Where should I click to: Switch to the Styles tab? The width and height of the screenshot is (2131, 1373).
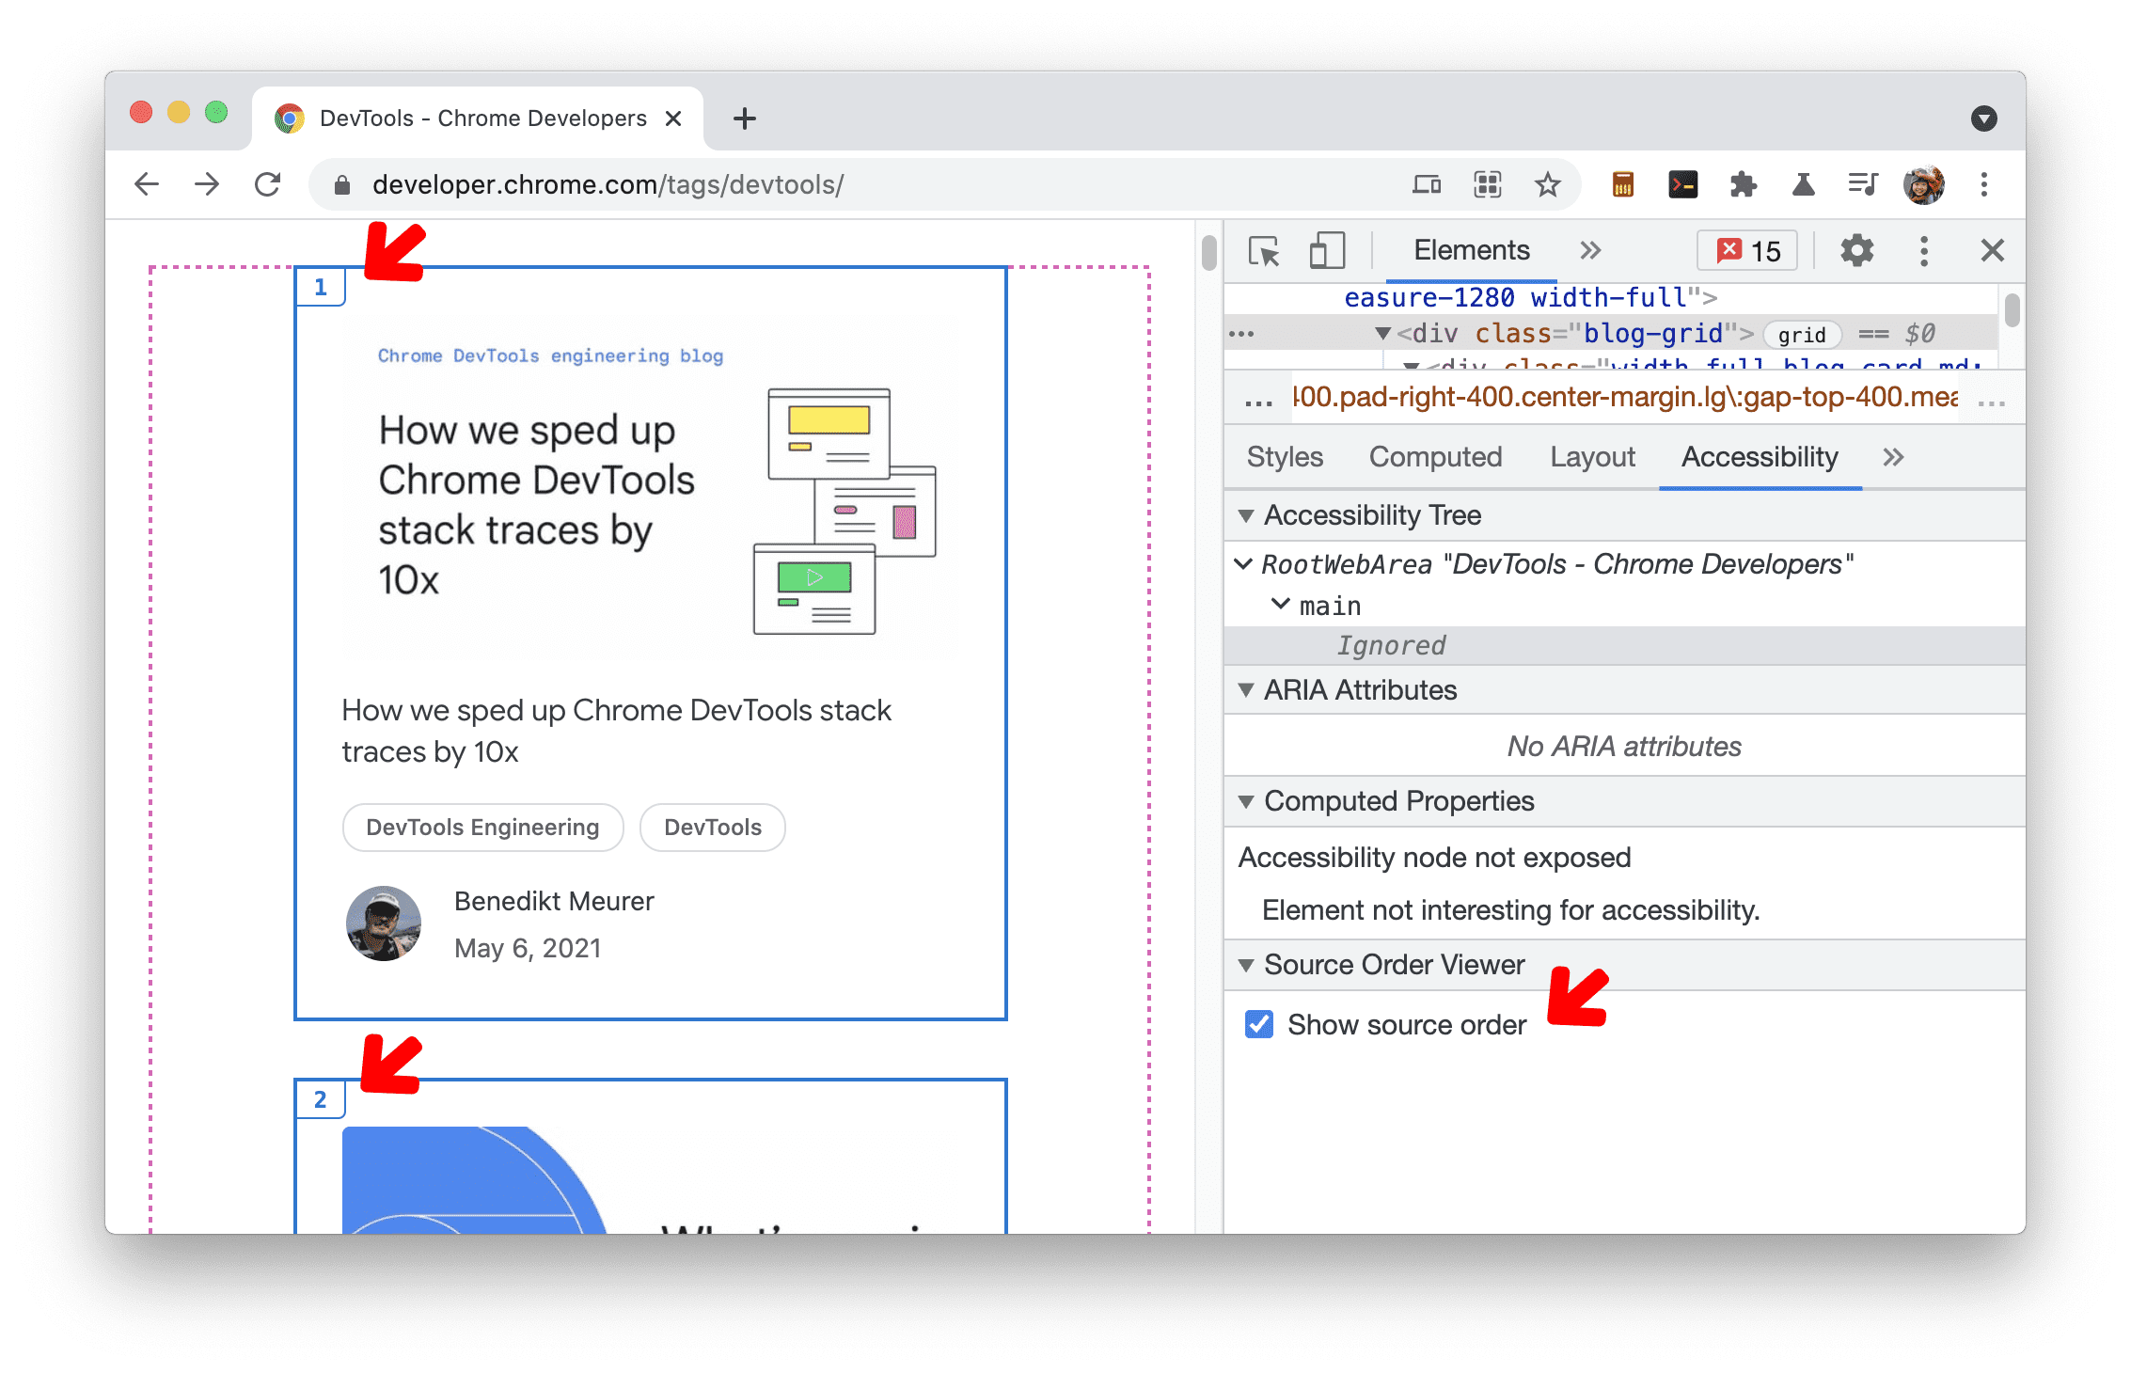pyautogui.click(x=1282, y=457)
